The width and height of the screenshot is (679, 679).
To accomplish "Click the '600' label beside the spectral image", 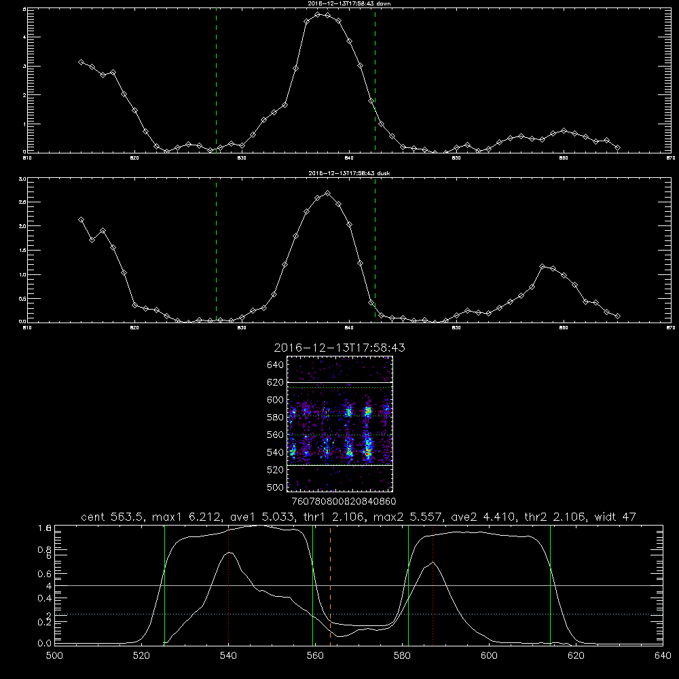I will click(x=276, y=400).
